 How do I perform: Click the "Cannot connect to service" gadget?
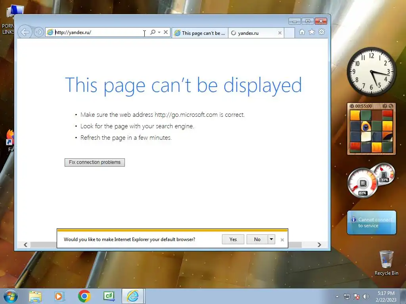372,222
